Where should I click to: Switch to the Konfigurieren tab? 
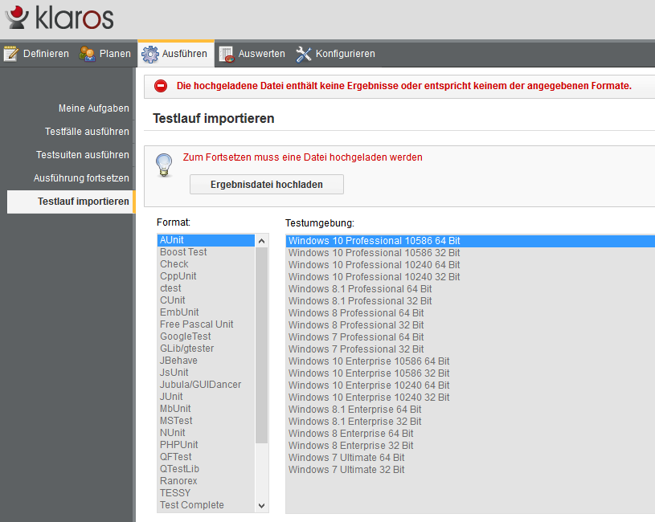click(x=345, y=54)
